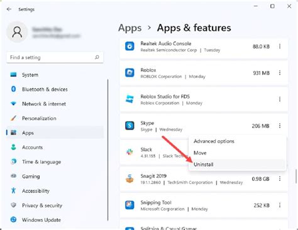Click the Snagit 2019 app icon
Image resolution: width=298 pixels, height=230 pixels.
point(130,178)
